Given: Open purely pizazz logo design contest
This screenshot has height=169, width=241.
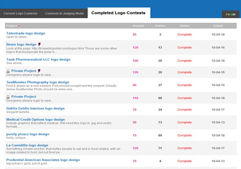Looking at the screenshot, I should pos(27,134).
